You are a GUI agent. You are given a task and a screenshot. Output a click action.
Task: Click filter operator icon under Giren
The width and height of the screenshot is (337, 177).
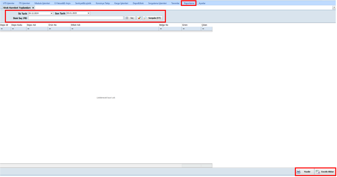click(x=183, y=29)
